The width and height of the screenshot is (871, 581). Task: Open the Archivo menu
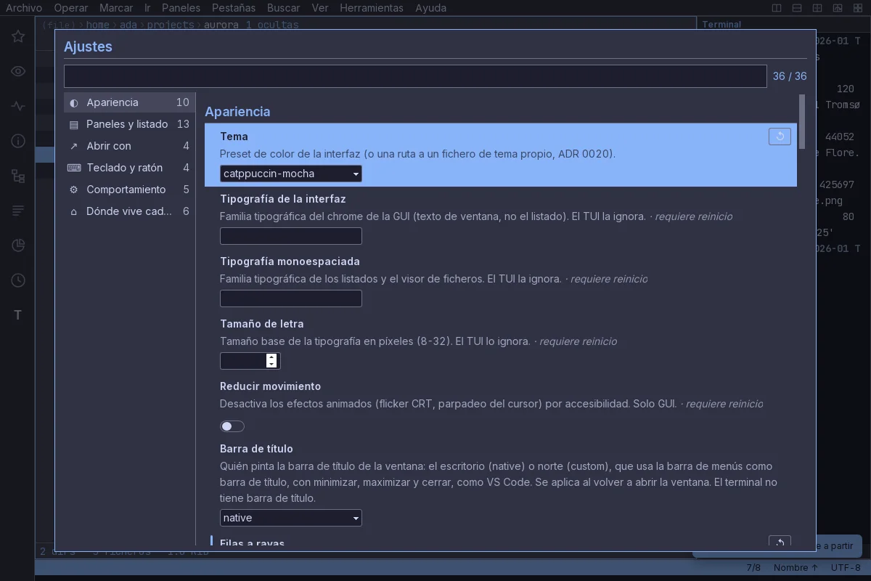coord(24,8)
